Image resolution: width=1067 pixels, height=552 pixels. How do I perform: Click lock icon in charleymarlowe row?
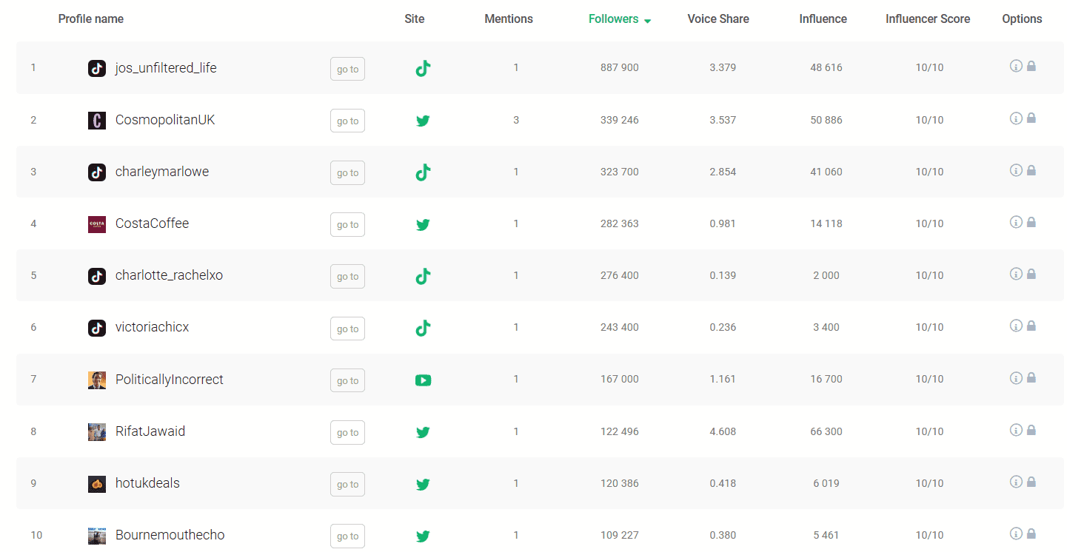1031,170
